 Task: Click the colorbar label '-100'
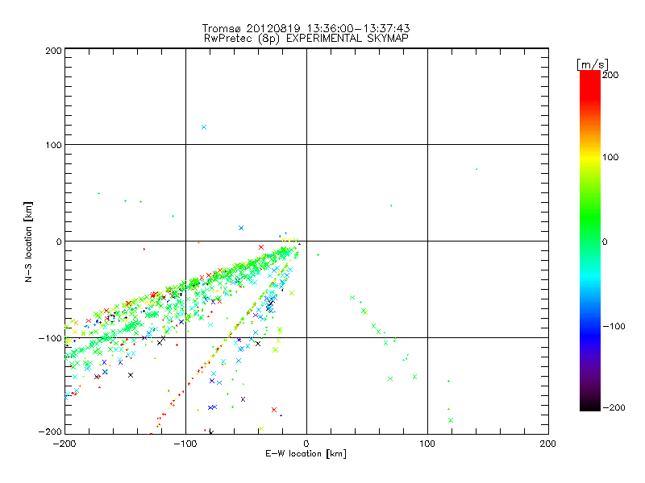point(614,327)
